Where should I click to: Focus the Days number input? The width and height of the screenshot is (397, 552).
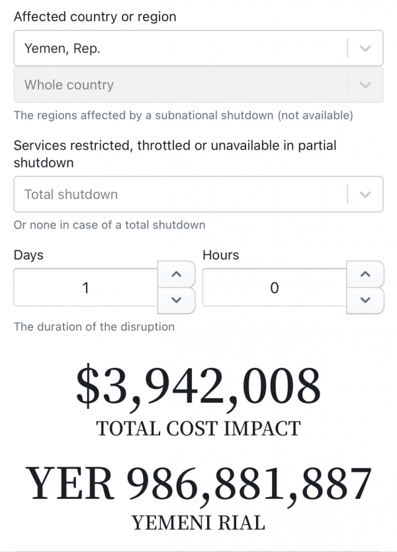(85, 288)
